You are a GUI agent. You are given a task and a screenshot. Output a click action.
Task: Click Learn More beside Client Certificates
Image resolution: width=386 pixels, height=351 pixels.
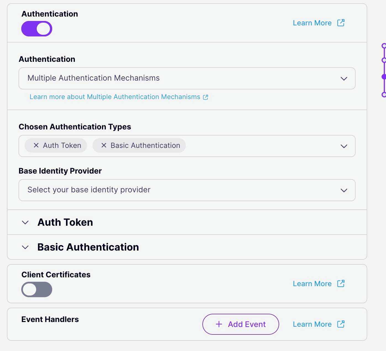pyautogui.click(x=312, y=284)
